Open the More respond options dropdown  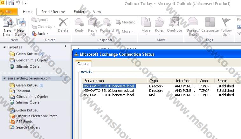coord(125,31)
